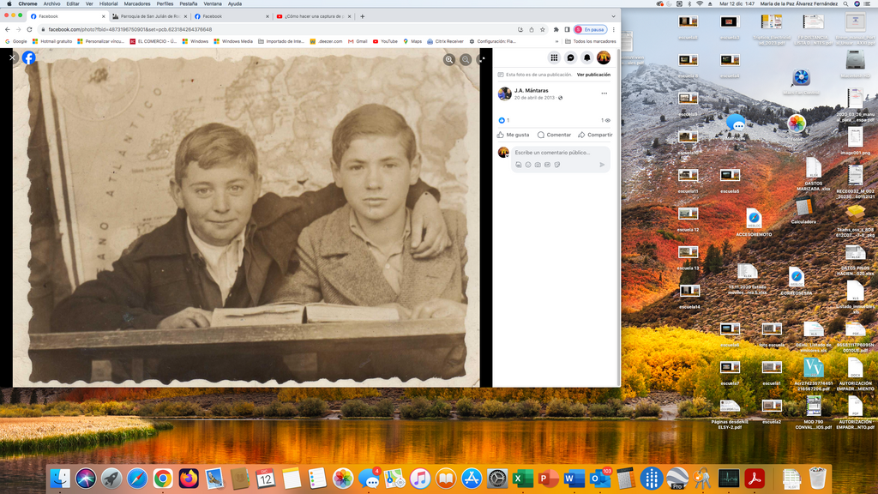Enter fullscreen photo view

point(482,59)
